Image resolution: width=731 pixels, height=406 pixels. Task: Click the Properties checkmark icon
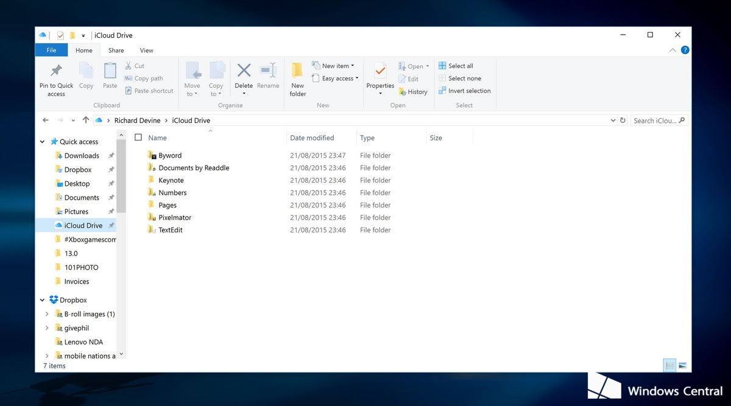click(x=380, y=71)
